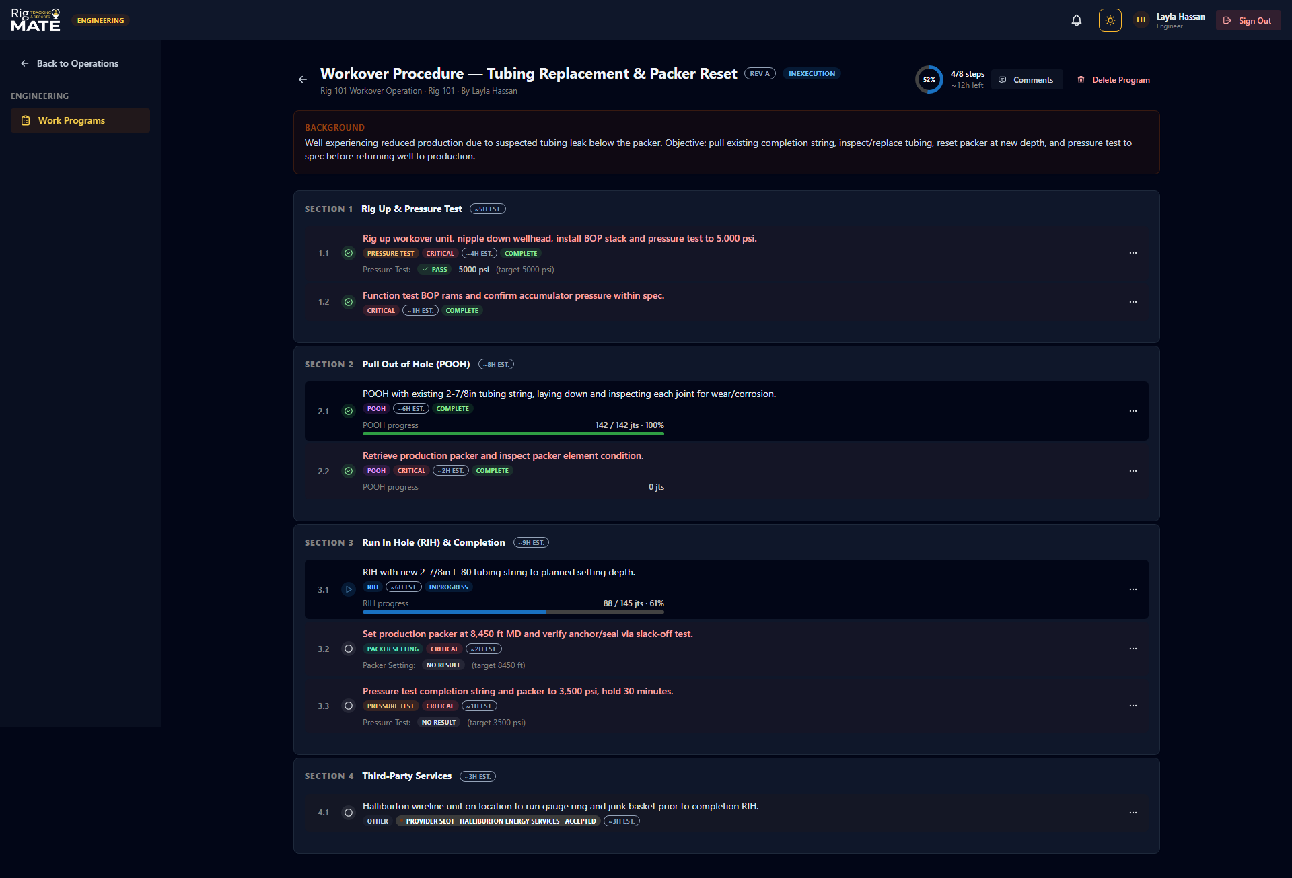Viewport: 1292px width, 878px height.
Task: Delete this work program
Action: 1114,79
